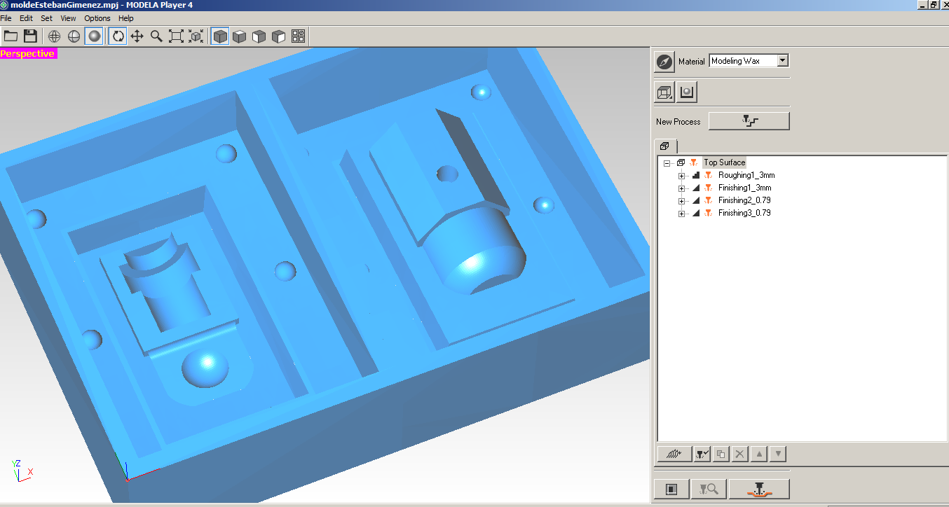Screen dimensions: 949x507
Task: Click the Fit to Screen icon
Action: click(176, 36)
